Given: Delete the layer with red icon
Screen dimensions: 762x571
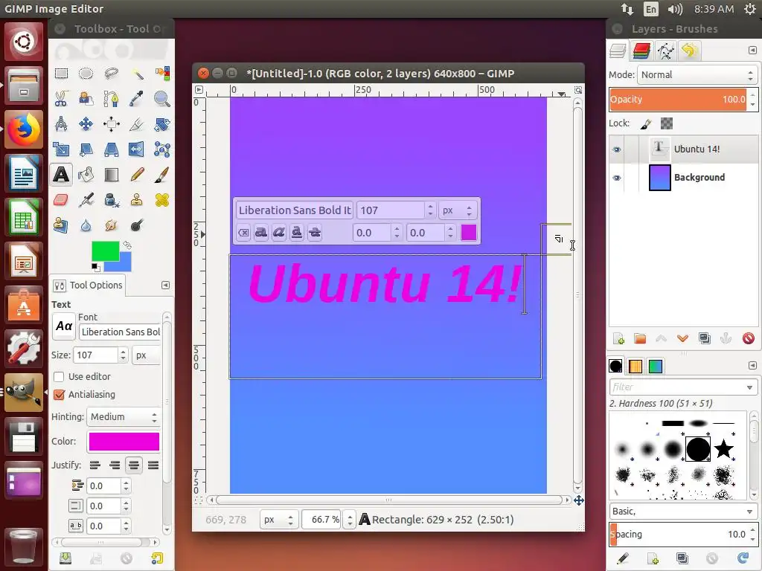Looking at the screenshot, I should (749, 338).
